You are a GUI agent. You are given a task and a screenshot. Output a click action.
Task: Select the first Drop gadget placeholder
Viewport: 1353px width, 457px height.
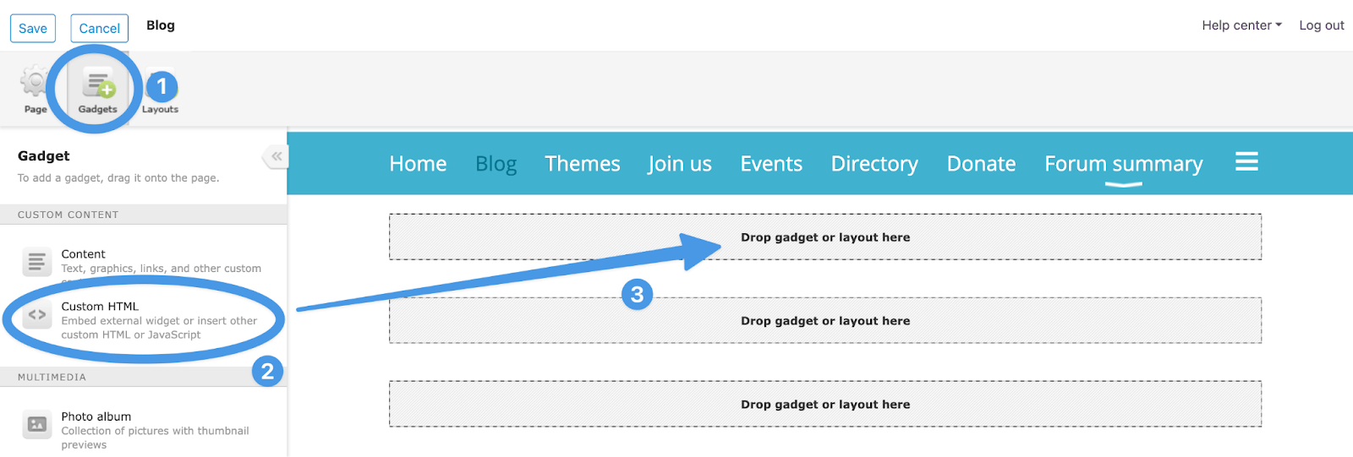point(825,237)
